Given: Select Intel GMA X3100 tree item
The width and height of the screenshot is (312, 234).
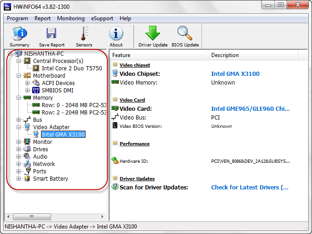Looking at the screenshot, I should 64,135.
